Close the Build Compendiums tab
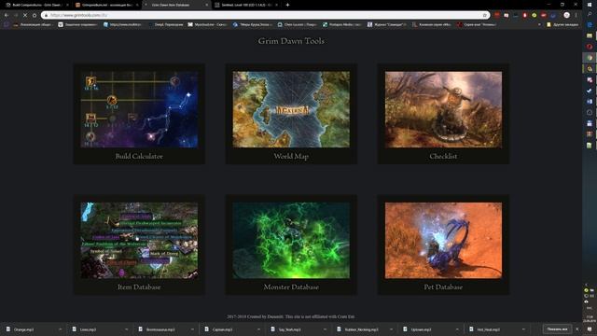Image resolution: width=597 pixels, height=336 pixels. point(67,5)
